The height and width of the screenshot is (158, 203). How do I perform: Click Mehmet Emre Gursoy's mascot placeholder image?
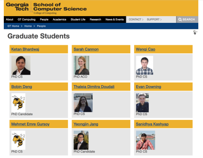coord(18,140)
